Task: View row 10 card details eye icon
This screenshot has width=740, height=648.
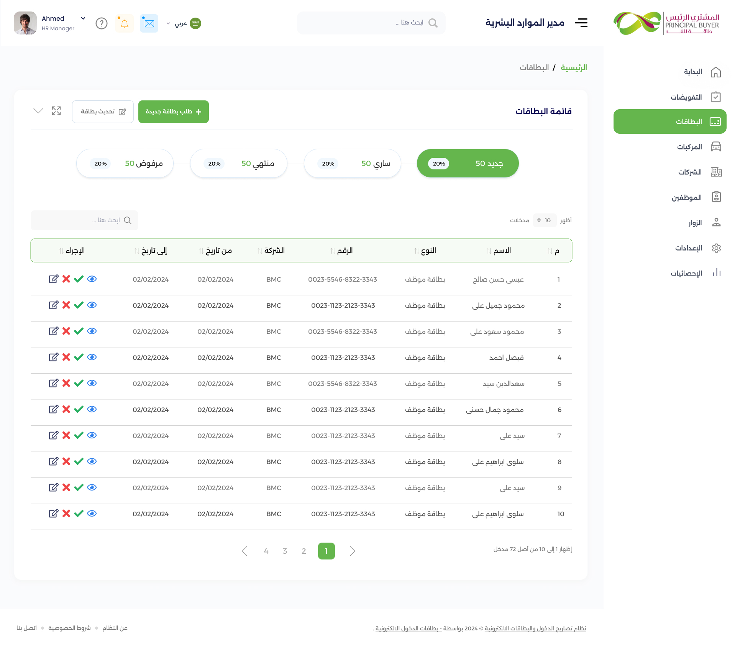Action: [x=92, y=513]
